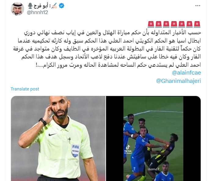Open the @Ghanimalhajeri mention
The image size is (209, 181).
click(178, 81)
